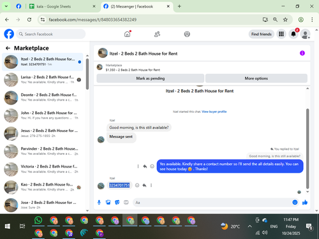Open the notifications bell
319x239 pixels.
(x=293, y=34)
